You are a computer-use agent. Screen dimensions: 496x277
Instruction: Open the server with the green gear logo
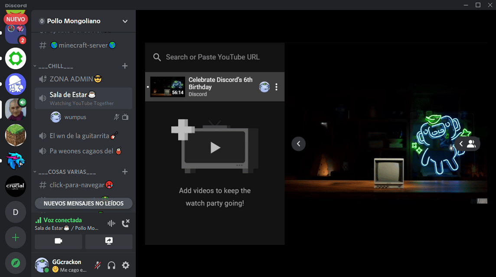[16, 58]
